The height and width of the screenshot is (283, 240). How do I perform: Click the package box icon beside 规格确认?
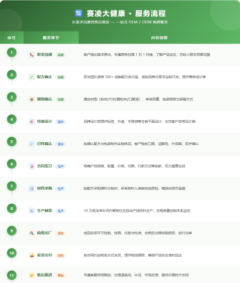click(x=32, y=100)
